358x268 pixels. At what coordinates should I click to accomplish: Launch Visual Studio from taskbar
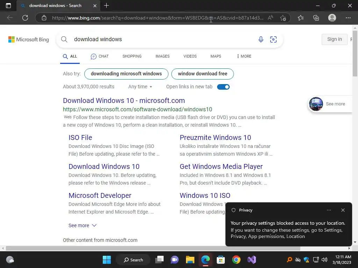(252, 260)
